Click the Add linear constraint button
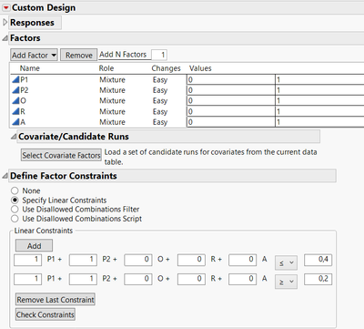Viewport: 364px width, 329px height. (x=34, y=246)
